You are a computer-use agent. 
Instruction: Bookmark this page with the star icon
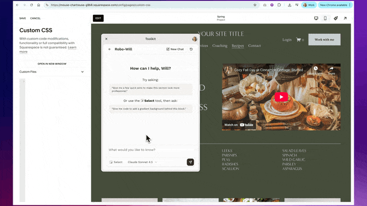255,5
